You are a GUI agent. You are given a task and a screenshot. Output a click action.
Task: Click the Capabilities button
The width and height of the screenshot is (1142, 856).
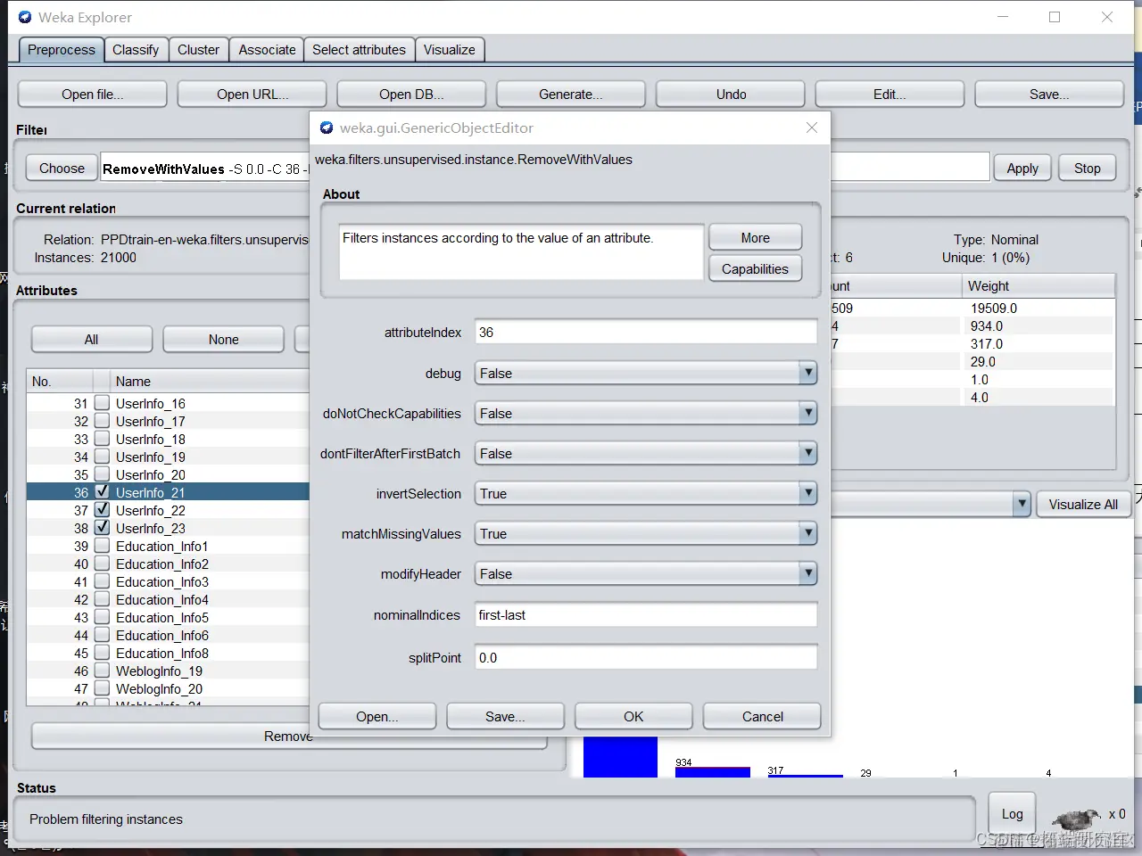[x=755, y=268]
